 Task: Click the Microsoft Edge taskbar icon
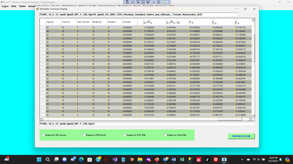[81, 160]
